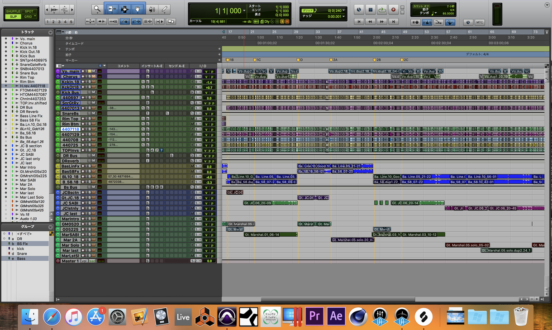Screen dimensions: 552x330
Task: Click the transport loop Play button
Action: [382, 9]
